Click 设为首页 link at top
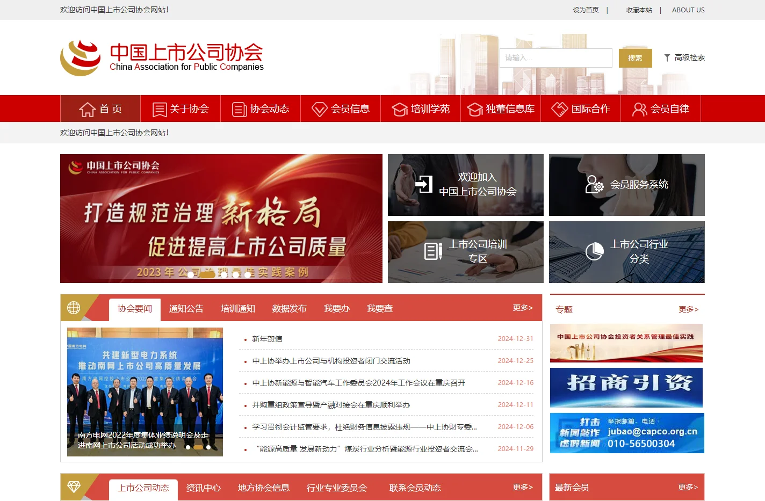This screenshot has width=765, height=501. tap(586, 10)
